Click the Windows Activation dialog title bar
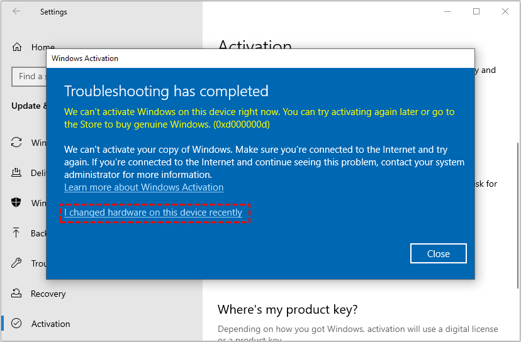 point(252,58)
